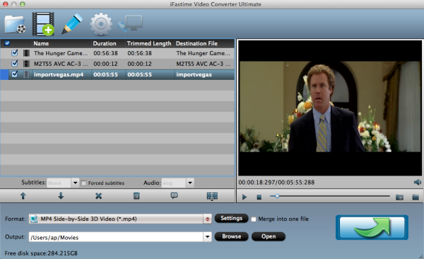Click the /Users/ap/Movies output field

[x=117, y=237]
